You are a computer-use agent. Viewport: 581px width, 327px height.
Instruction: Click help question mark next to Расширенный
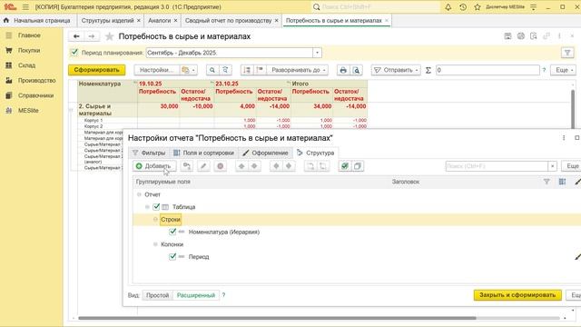(223, 295)
